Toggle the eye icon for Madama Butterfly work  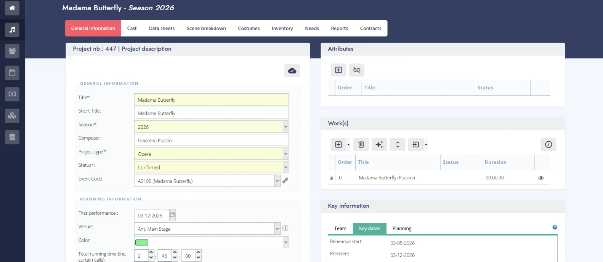540,178
